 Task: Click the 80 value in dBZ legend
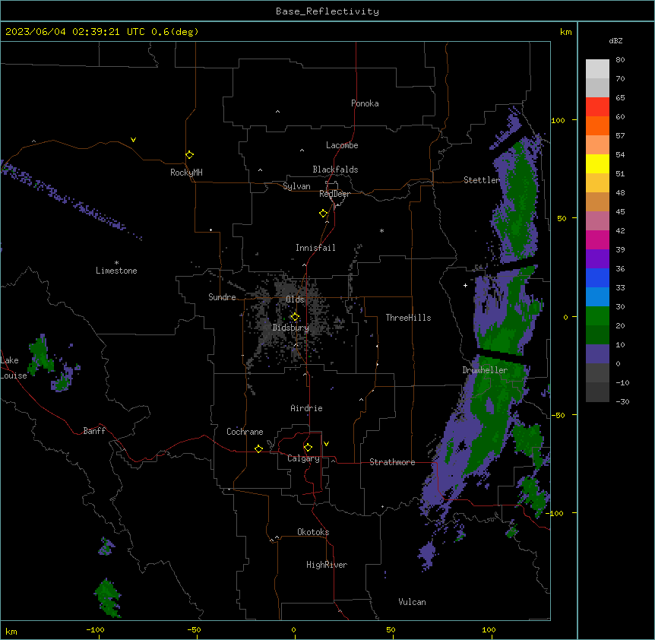tap(620, 60)
